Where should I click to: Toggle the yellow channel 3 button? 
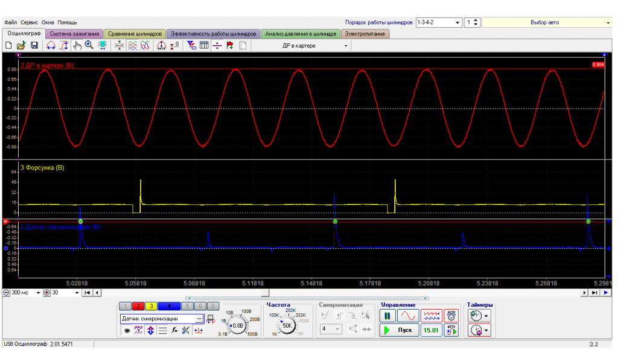coord(151,306)
